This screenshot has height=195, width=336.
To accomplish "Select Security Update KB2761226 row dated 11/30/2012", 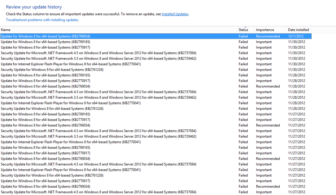I will point(156,70).
